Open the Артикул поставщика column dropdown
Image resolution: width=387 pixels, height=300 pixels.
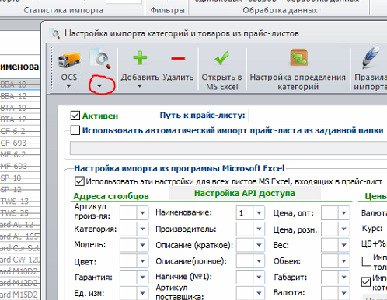click(259, 293)
